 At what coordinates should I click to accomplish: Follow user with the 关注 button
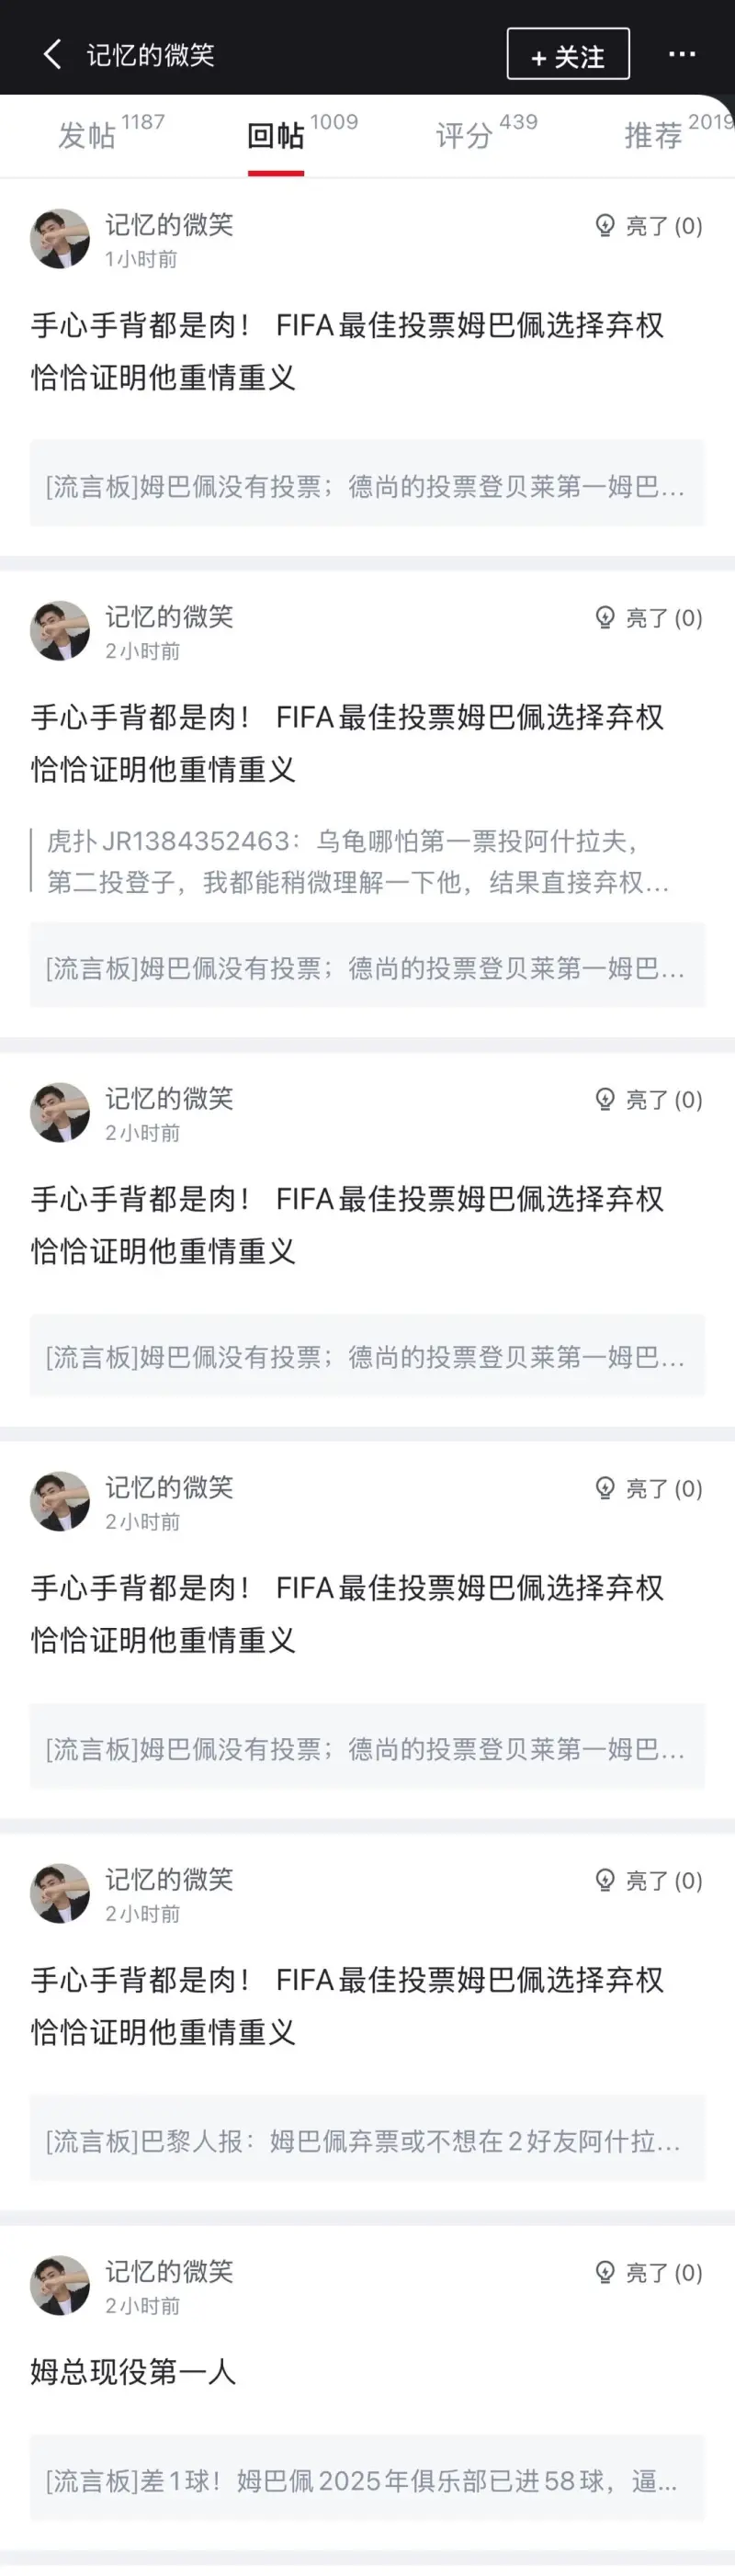568,55
